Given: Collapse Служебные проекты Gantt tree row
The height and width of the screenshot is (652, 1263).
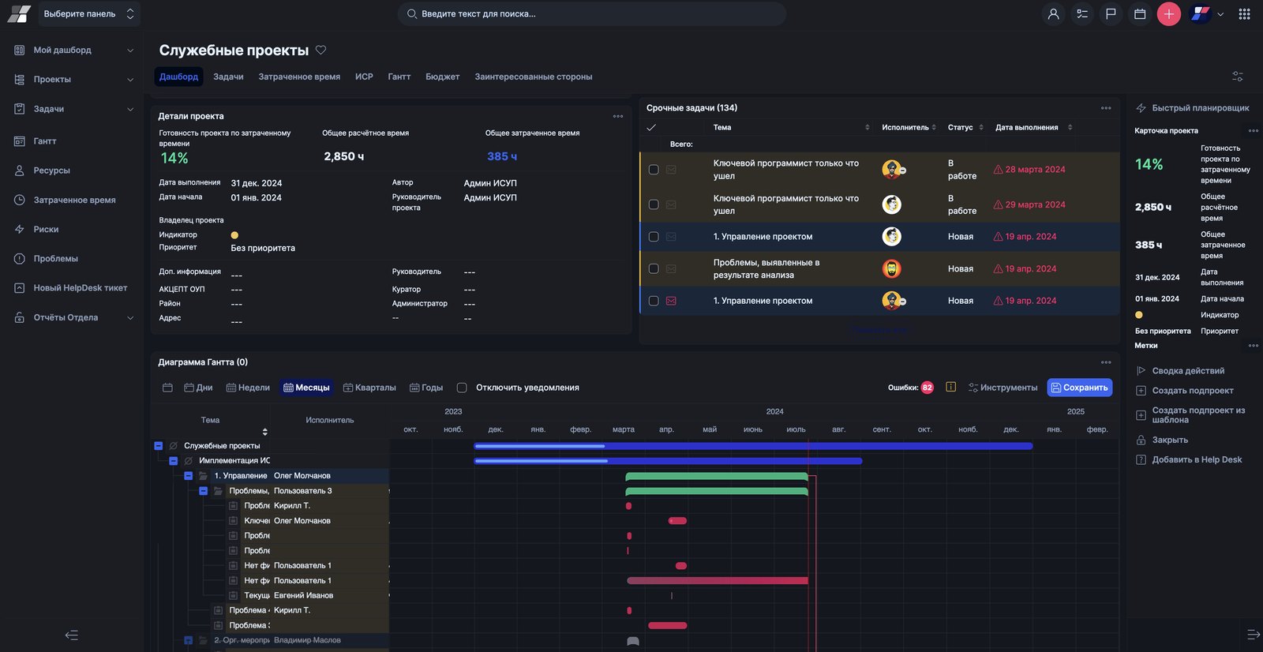Looking at the screenshot, I should [x=159, y=446].
